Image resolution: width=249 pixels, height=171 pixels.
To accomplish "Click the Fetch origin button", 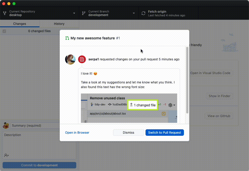I will pyautogui.click(x=168, y=13).
